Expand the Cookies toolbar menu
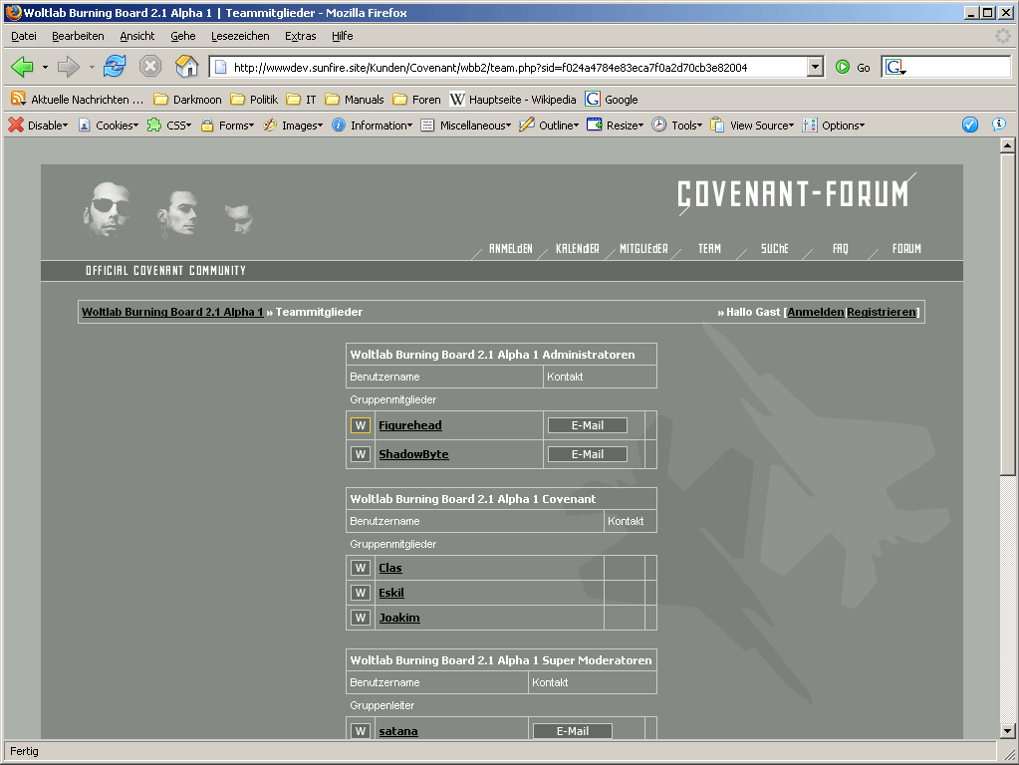This screenshot has height=765, width=1019. (x=109, y=126)
